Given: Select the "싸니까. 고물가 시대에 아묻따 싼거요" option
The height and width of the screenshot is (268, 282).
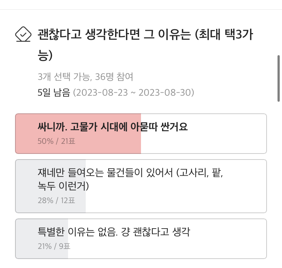Looking at the screenshot, I should (112, 127).
